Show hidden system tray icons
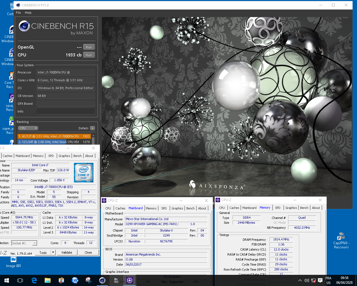 pyautogui.click(x=300, y=280)
